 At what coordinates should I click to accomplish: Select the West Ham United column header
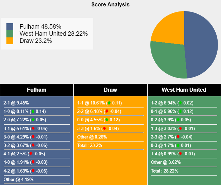point(184,90)
